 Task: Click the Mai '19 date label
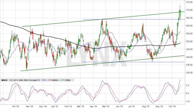pos(106,106)
